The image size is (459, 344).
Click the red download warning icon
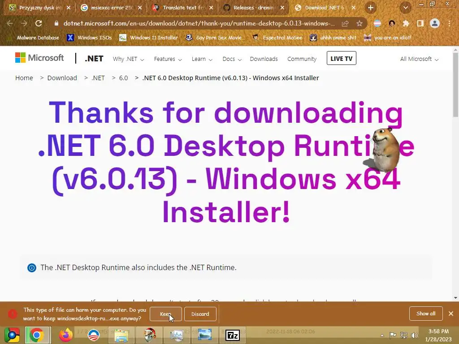[x=12, y=314]
